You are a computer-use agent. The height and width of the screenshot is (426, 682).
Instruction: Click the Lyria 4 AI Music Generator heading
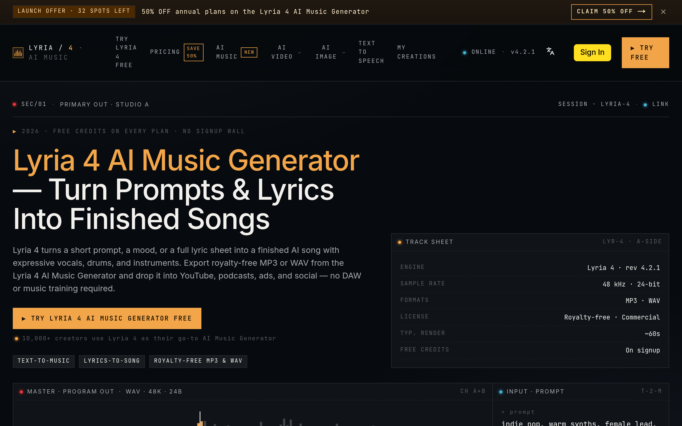(186, 160)
